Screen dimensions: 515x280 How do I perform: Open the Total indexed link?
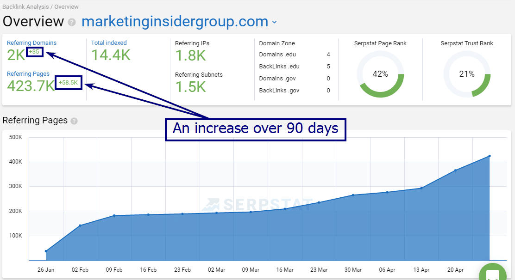[x=109, y=43]
